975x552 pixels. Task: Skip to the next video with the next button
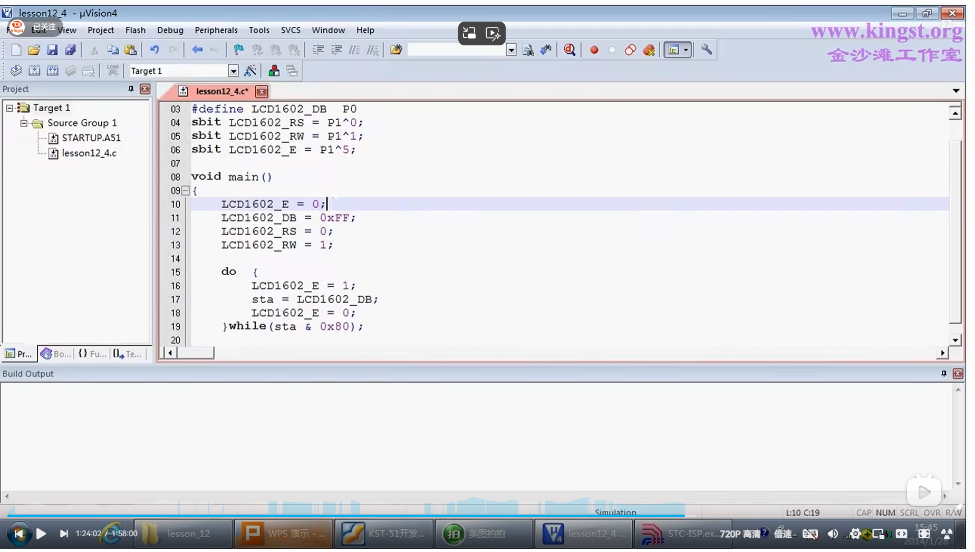(x=64, y=534)
